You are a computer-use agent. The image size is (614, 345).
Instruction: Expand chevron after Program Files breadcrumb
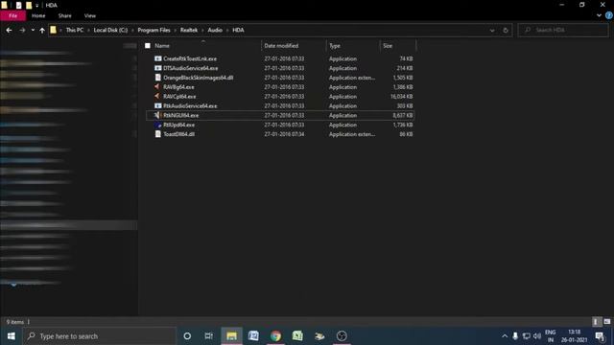point(175,30)
